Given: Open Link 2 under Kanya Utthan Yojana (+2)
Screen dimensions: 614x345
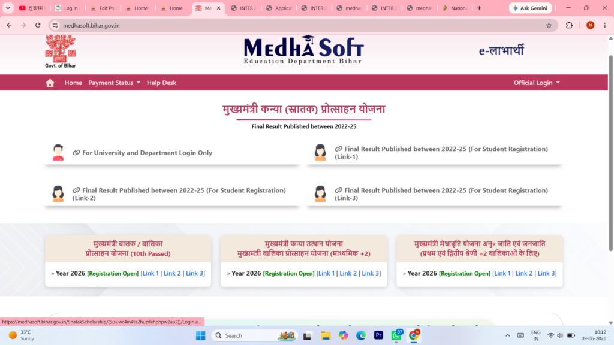Looking at the screenshot, I should 348,273.
